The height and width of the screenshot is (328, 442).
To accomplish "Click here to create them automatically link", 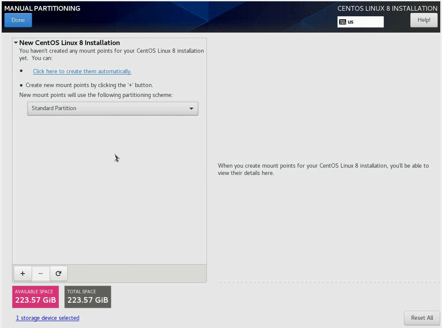I will coord(82,72).
